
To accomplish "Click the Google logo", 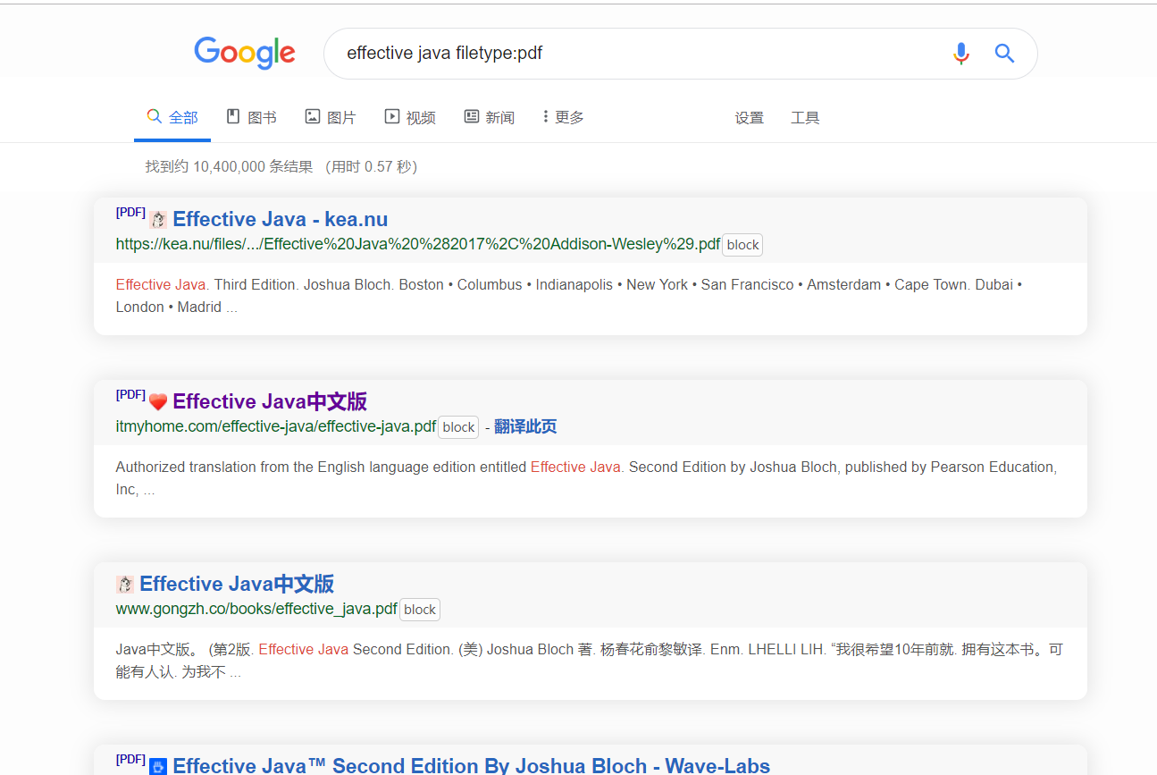I will click(x=245, y=54).
